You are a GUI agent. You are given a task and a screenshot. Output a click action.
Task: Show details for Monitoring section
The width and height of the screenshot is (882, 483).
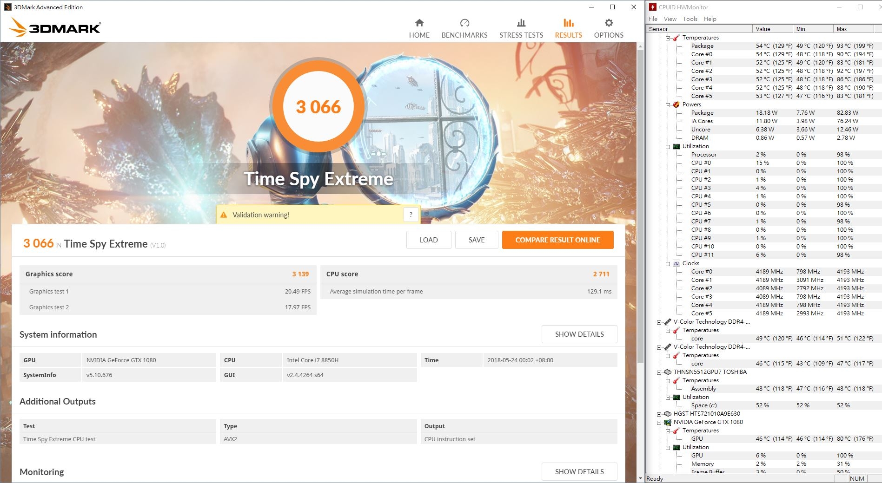click(579, 471)
